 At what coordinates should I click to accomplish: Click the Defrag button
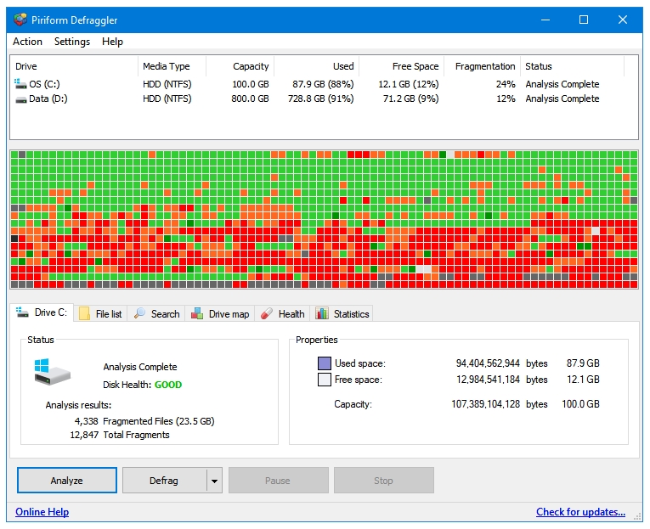click(x=164, y=480)
